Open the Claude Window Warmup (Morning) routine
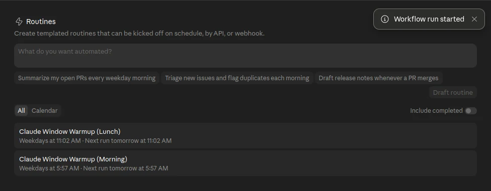The height and width of the screenshot is (191, 491). 245,163
